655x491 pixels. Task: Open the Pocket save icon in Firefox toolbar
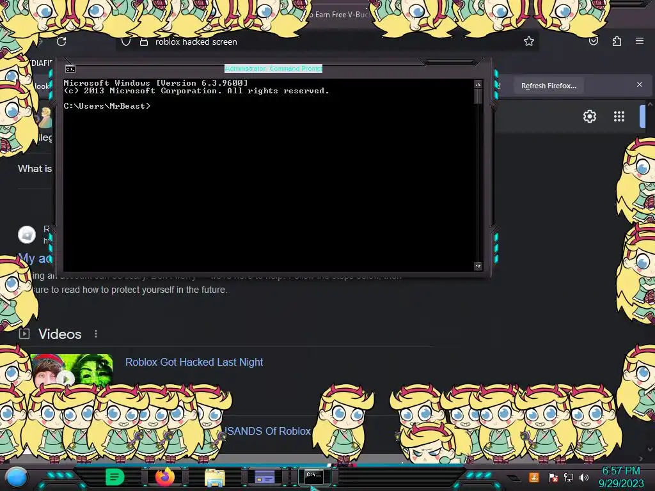click(x=593, y=41)
